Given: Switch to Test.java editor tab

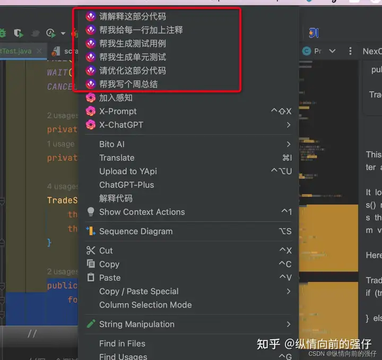Looking at the screenshot, I should pos(16,51).
